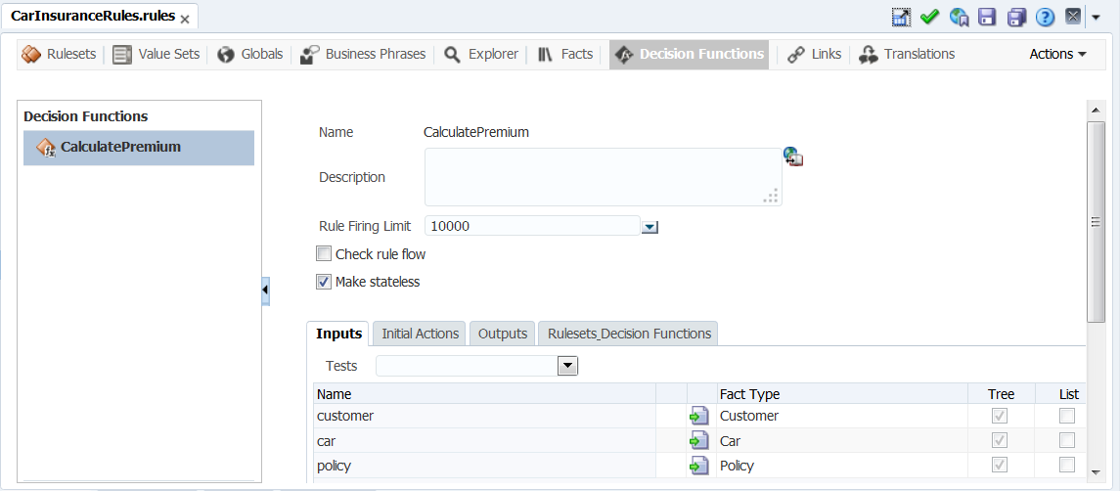Open help with the question mark icon
1120x491 pixels.
(1045, 18)
